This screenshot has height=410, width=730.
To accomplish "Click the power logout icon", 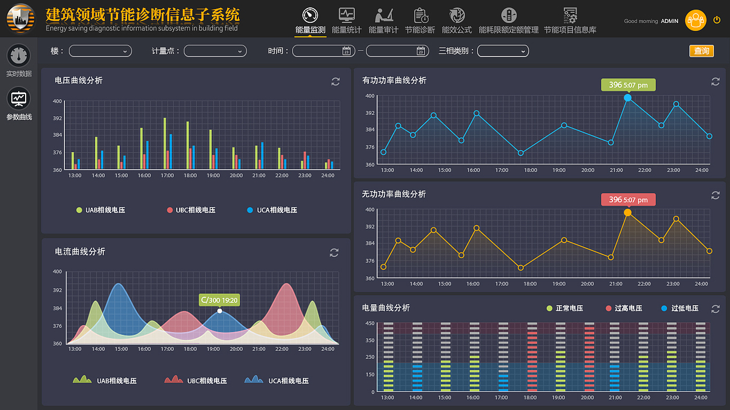I will (717, 20).
